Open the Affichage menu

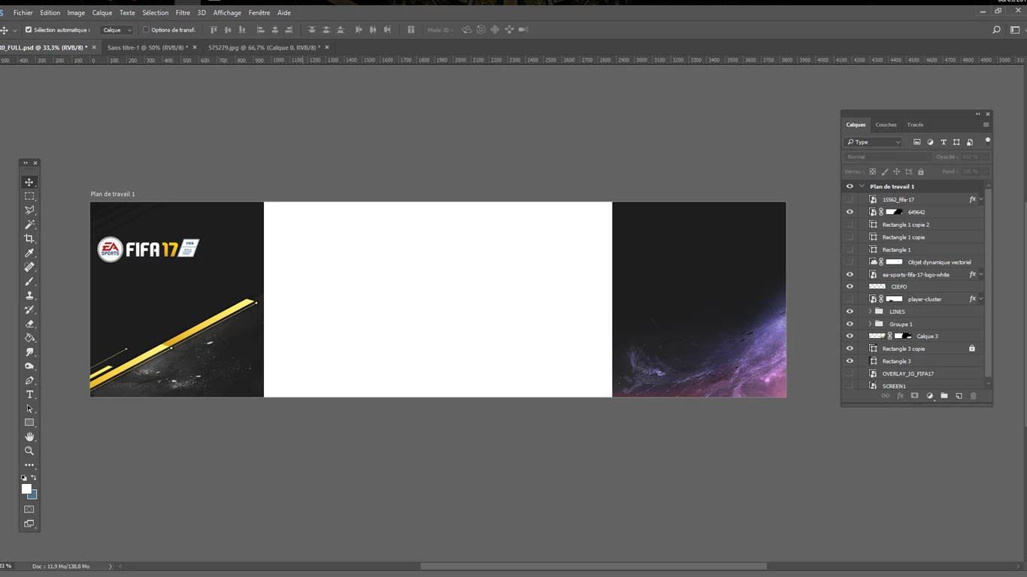[227, 13]
